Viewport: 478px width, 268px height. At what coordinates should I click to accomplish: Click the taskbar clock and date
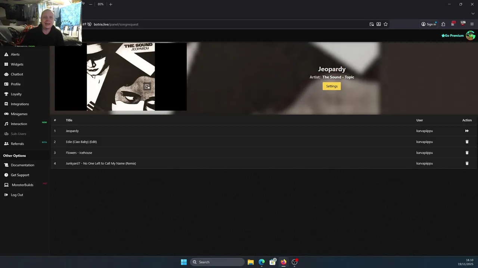466,262
